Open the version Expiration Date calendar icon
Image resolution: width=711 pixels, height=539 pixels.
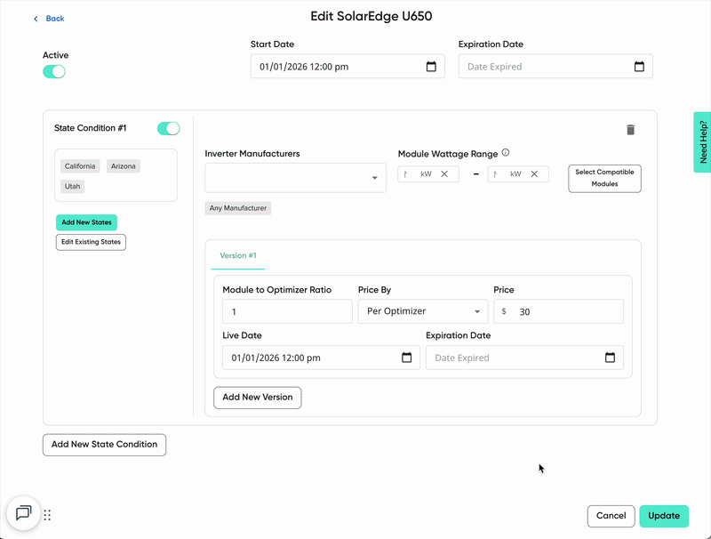[x=610, y=358]
